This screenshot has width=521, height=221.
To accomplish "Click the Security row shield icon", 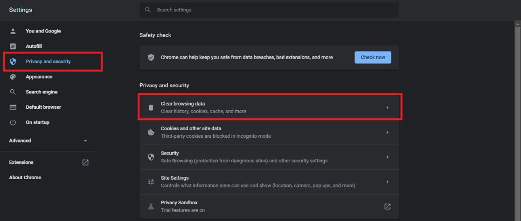I will coord(151,157).
